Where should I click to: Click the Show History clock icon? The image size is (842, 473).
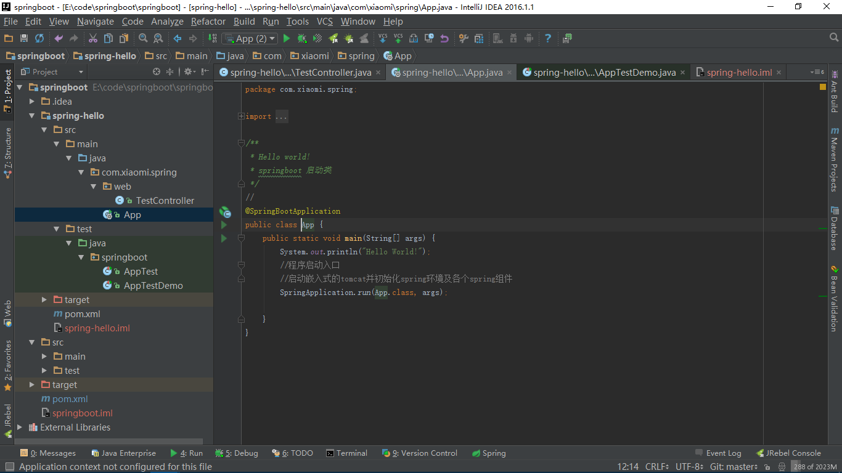429,38
